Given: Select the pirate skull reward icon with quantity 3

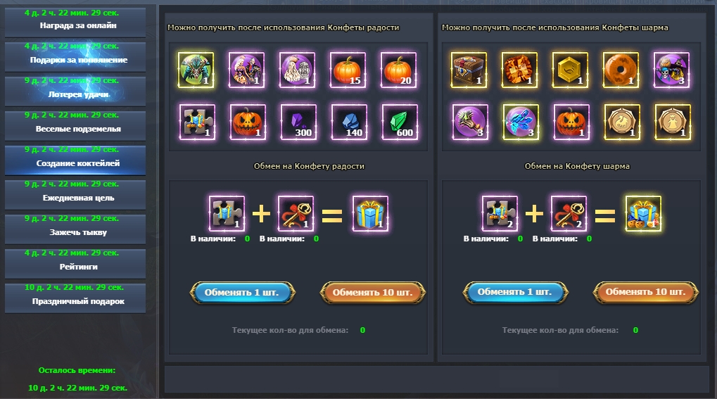Looking at the screenshot, I should pos(671,70).
